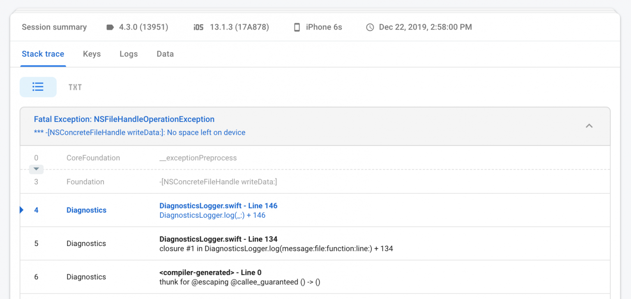The width and height of the screenshot is (631, 299).
Task: Click the iPhone 6s device icon
Action: point(297,27)
